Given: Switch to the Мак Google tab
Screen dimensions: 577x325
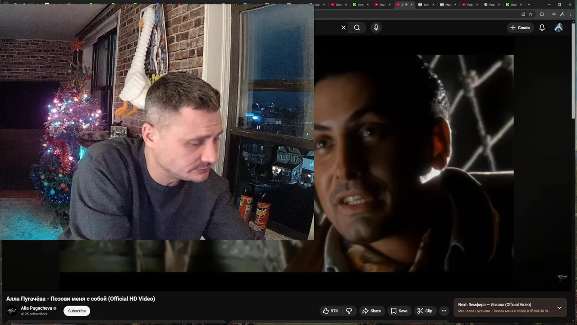Looking at the screenshot, I should (448, 5).
